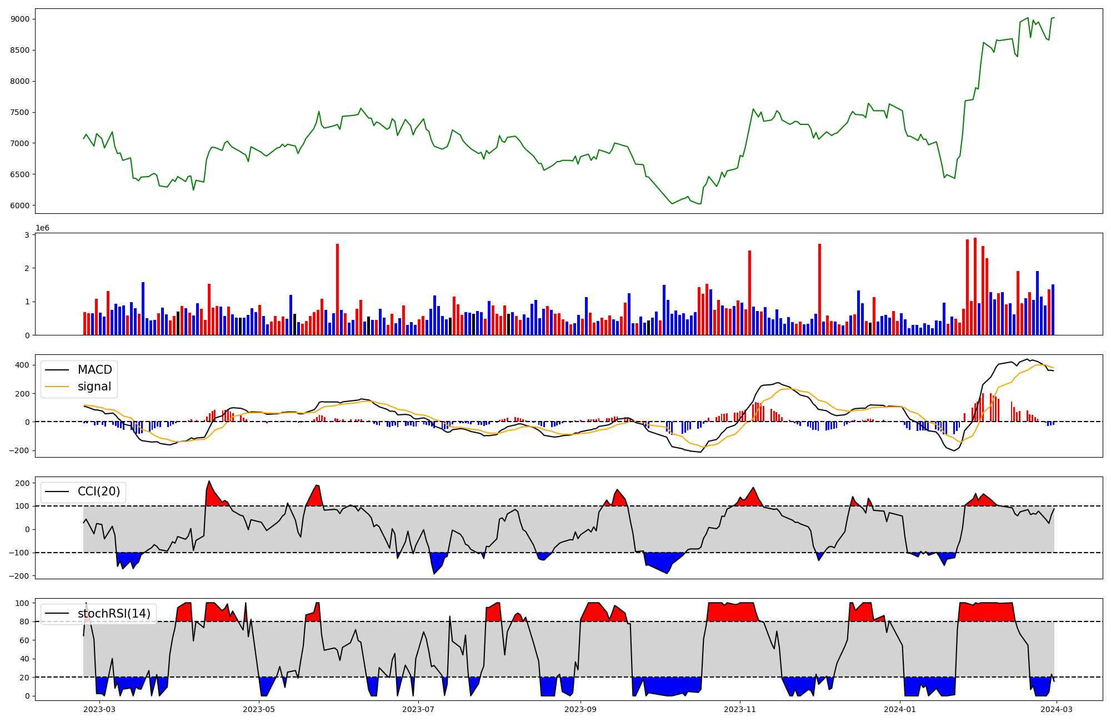Viewport: 1111px width, 722px height.
Task: Click the 2023-03 date tick label
Action: [100, 709]
